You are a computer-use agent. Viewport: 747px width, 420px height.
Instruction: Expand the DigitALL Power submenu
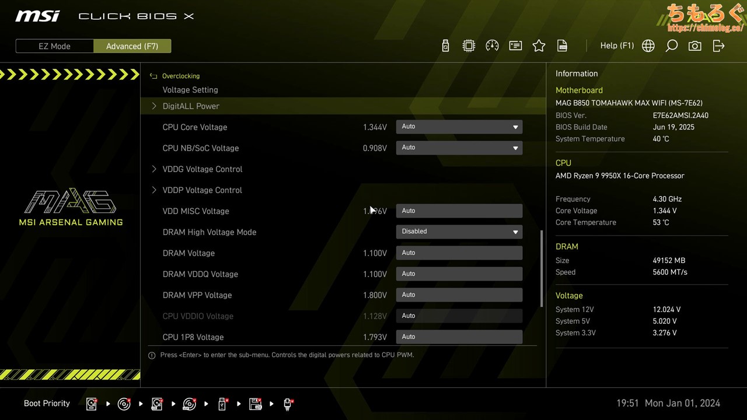(x=191, y=106)
